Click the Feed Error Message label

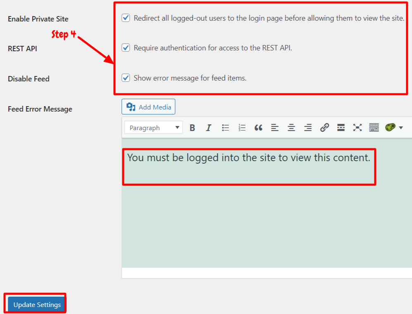40,109
